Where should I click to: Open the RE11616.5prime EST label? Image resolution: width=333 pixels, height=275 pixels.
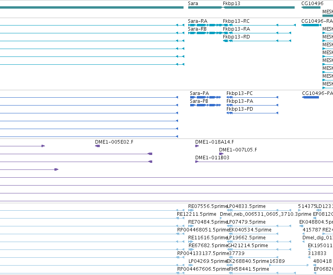click(x=208, y=238)
